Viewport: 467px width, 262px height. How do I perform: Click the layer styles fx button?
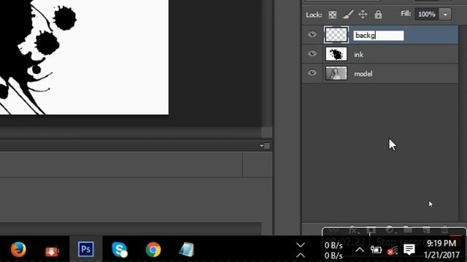coord(352,230)
